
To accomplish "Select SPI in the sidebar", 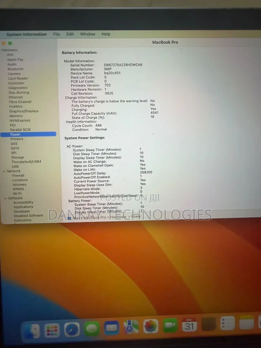I will (x=14, y=153).
